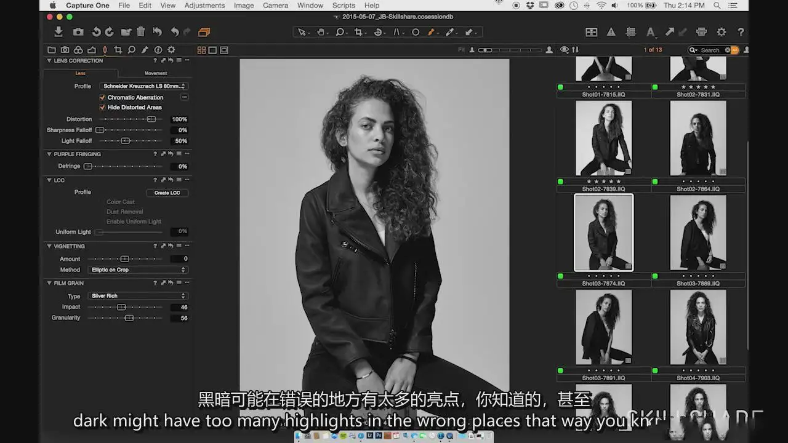Click the browser Search input field
This screenshot has height=443, width=788.
click(711, 50)
